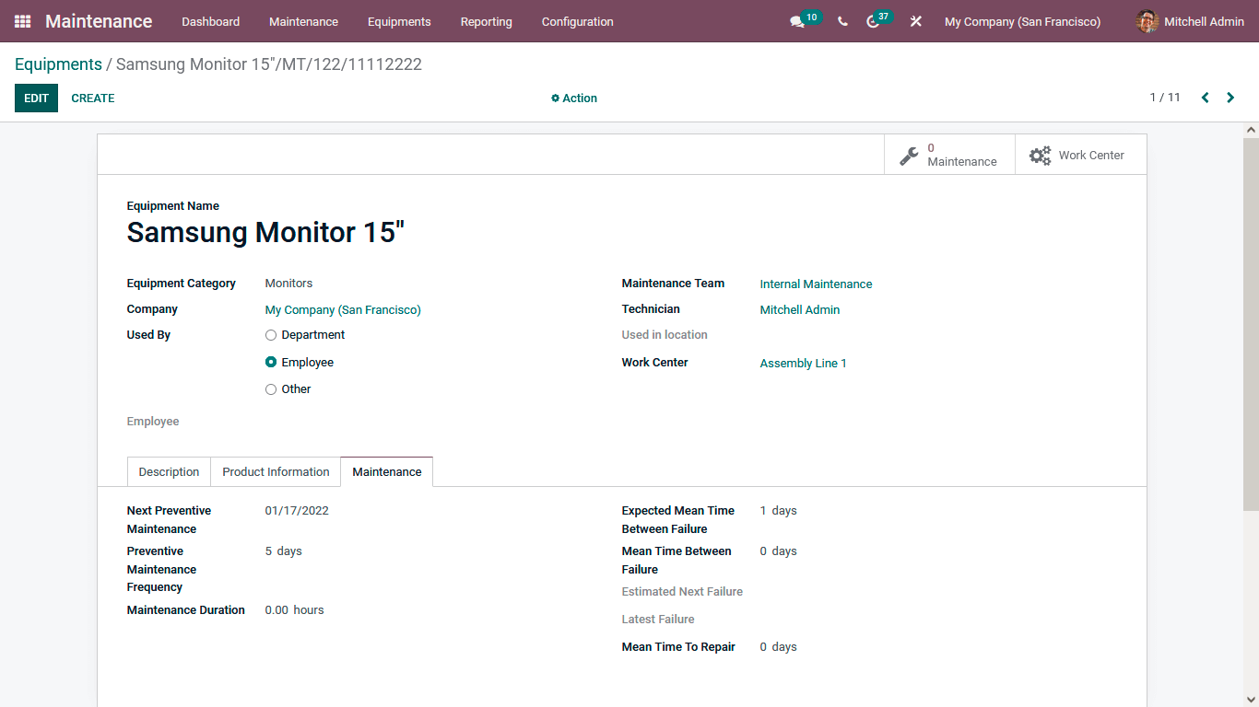Open the activities clock icon
Image resolution: width=1259 pixels, height=707 pixels.
click(873, 22)
